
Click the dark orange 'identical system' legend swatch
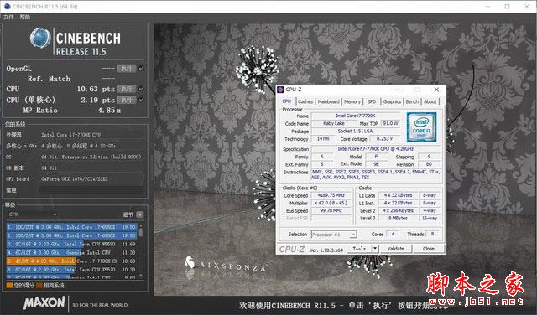tap(39, 285)
